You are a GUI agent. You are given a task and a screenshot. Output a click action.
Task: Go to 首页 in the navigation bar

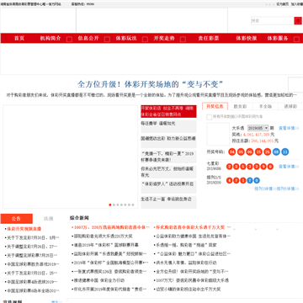point(19,39)
